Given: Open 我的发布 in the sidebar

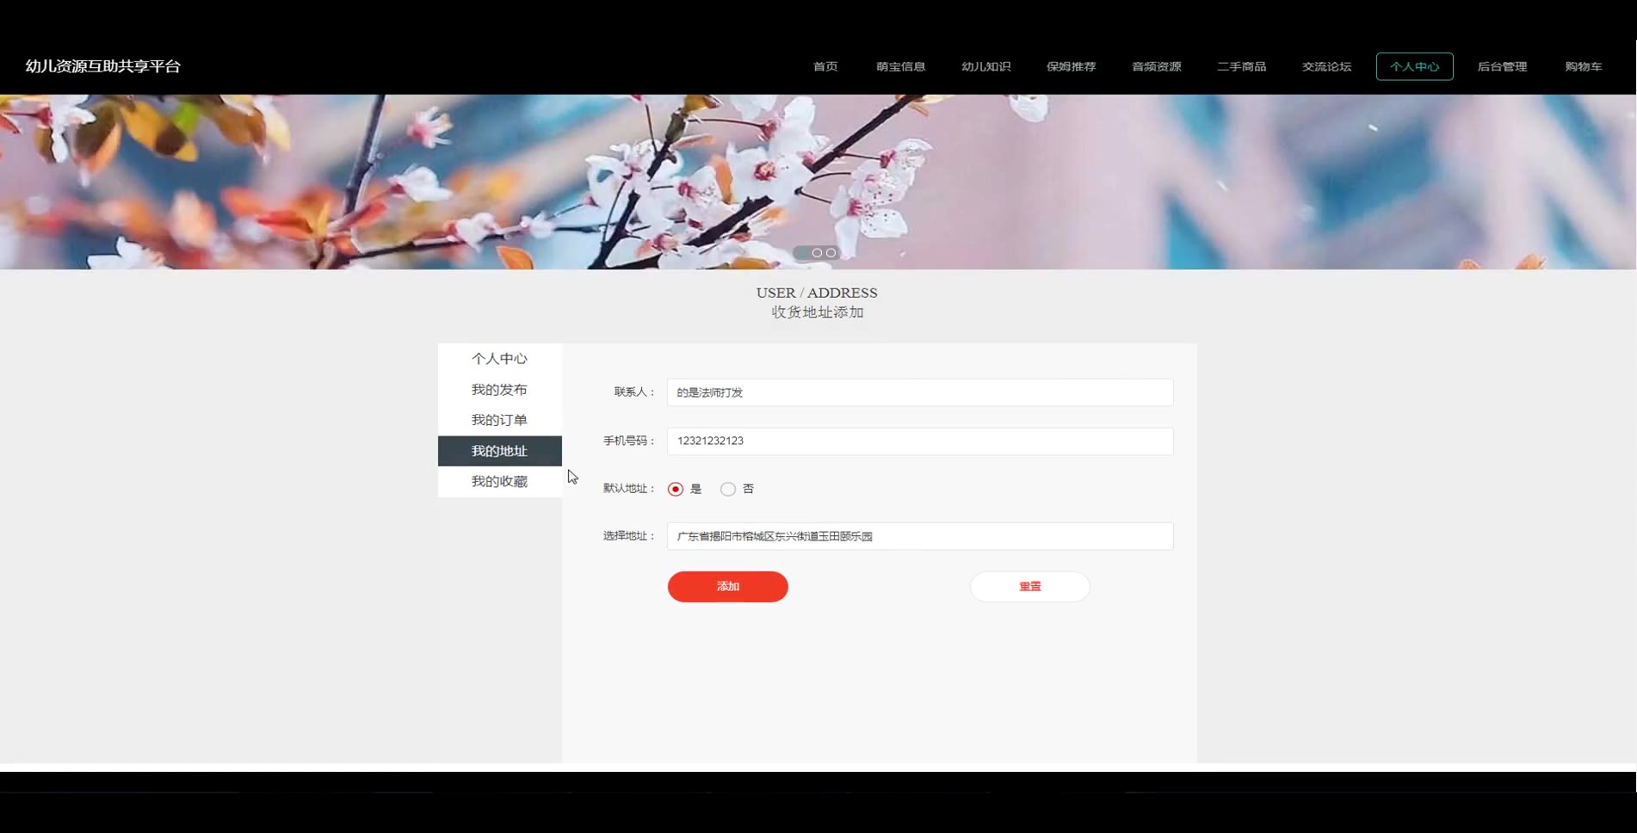Looking at the screenshot, I should pos(499,390).
